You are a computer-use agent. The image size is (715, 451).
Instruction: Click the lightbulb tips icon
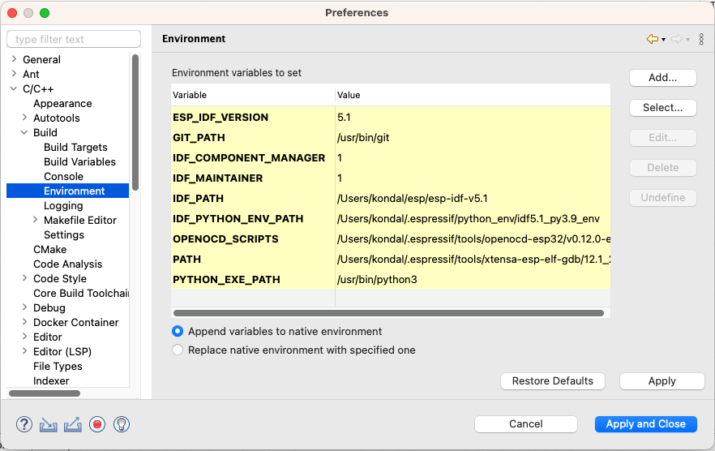(x=122, y=424)
